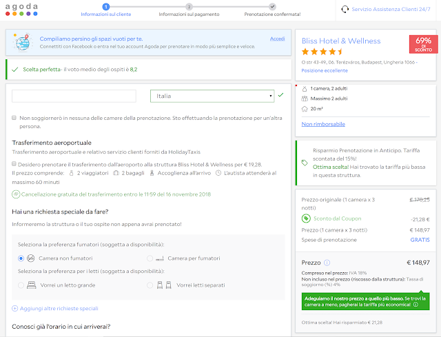This screenshot has height=337, width=441.
Task: Click the green price match banner
Action: tap(366, 302)
